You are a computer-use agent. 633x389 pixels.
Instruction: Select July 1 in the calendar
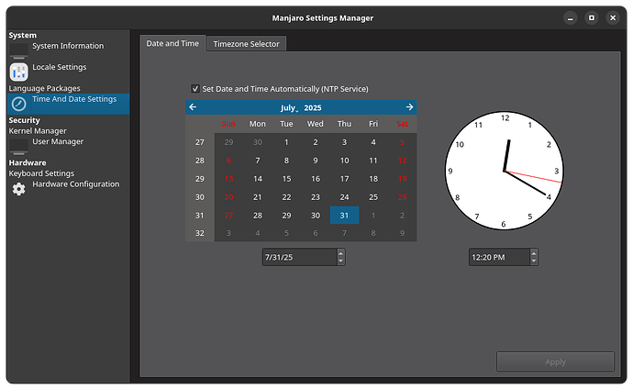click(x=286, y=142)
